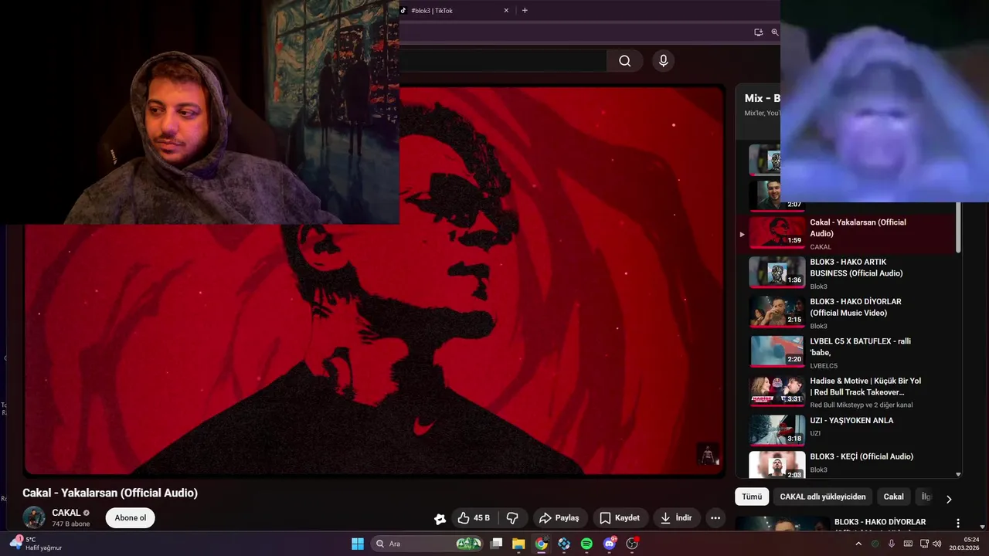Select current 'Cakal - Yakalarsan' playlist item
The image size is (989, 556).
(x=847, y=233)
